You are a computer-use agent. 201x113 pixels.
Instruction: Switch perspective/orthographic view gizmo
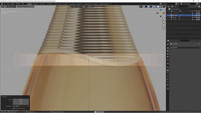click(164, 28)
